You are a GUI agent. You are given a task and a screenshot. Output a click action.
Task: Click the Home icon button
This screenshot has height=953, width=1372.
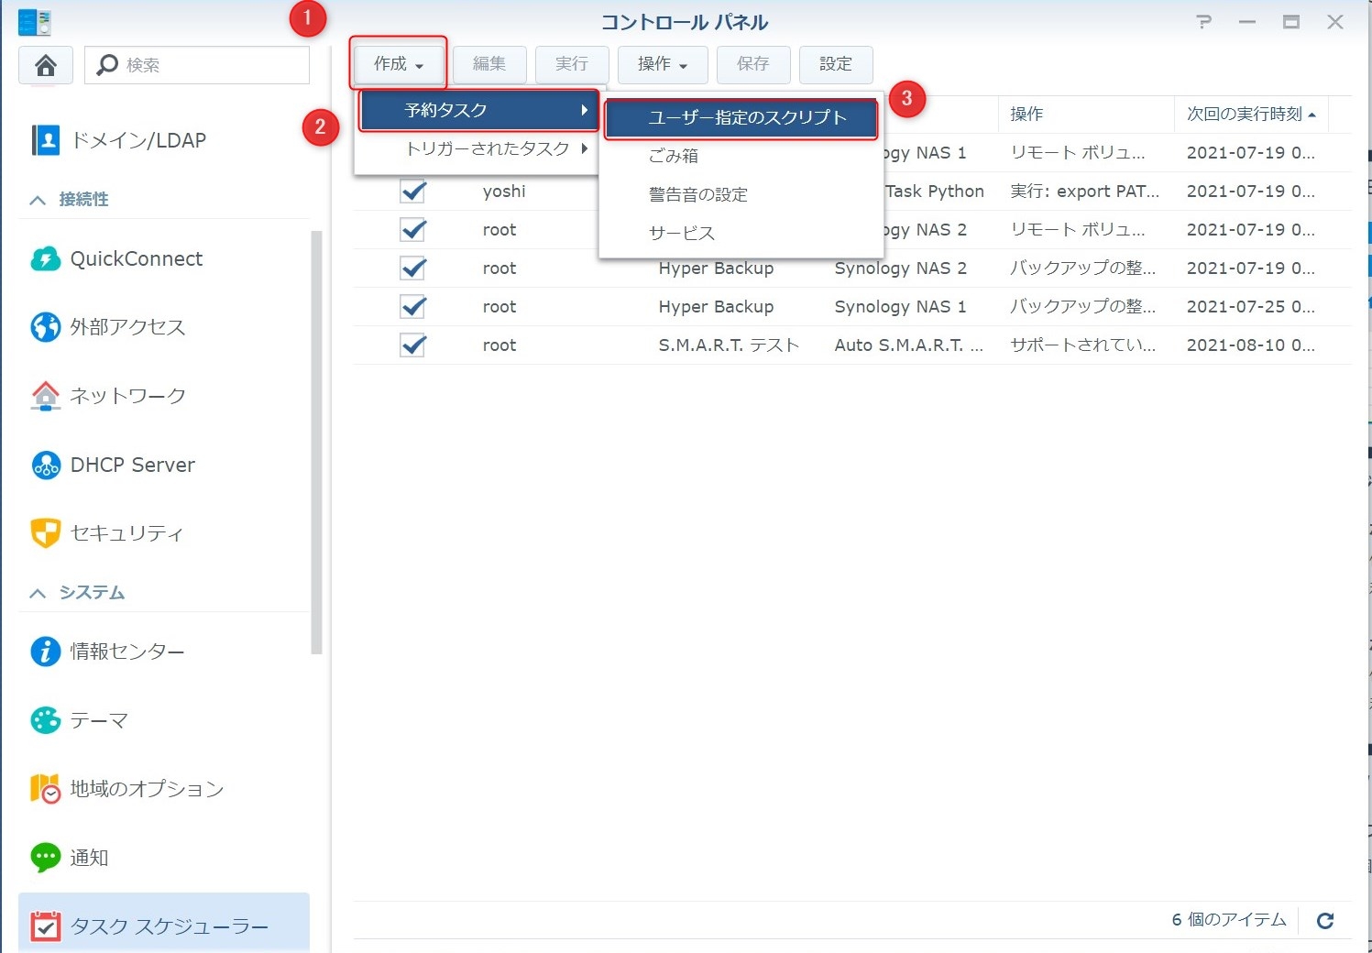[x=45, y=65]
